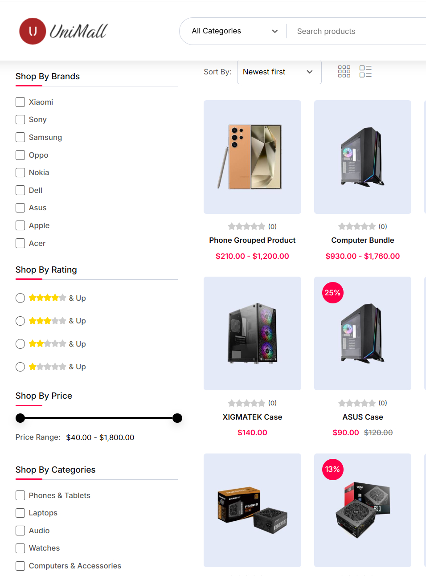Click Phone Grouped Product star rating
This screenshot has height=576, width=426.
coord(246,226)
